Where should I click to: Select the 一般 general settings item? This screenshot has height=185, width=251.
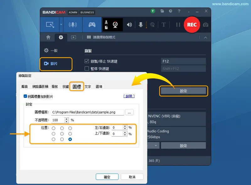51,50
